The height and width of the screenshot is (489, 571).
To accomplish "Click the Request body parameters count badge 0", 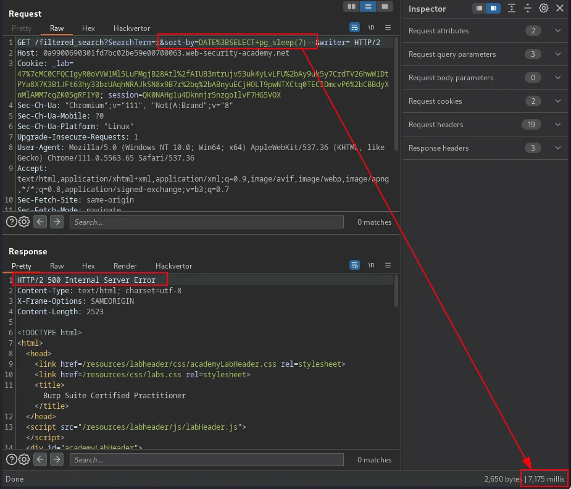I will [x=533, y=78].
